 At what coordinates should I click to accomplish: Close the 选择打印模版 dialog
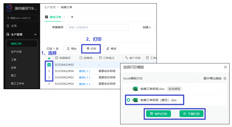pyautogui.click(x=225, y=67)
